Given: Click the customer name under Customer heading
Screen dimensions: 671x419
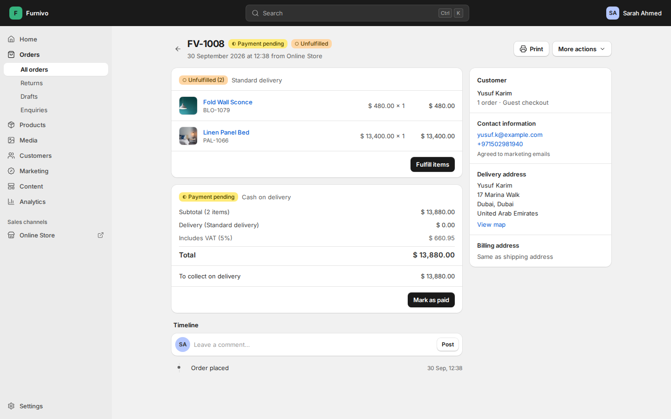Looking at the screenshot, I should click(494, 93).
